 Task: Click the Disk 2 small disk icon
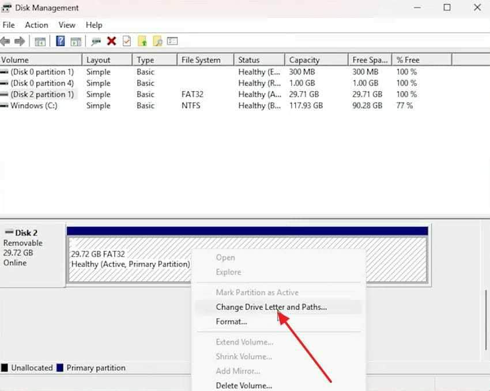pos(9,232)
